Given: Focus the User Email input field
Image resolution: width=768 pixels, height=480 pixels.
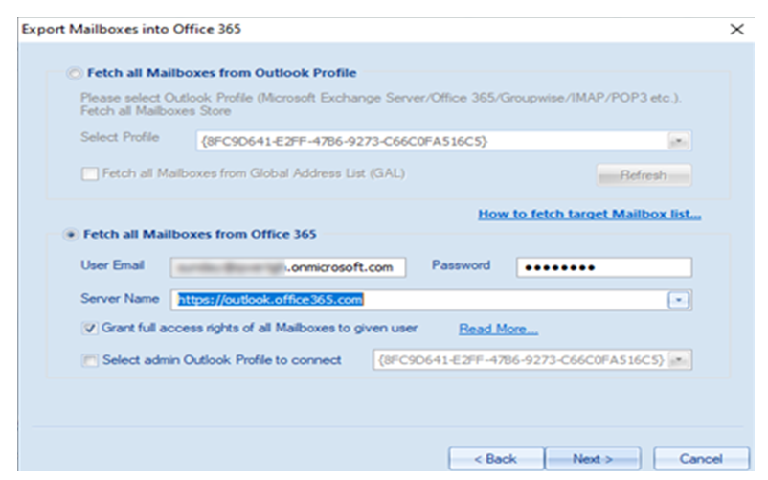Looking at the screenshot, I should (288, 267).
